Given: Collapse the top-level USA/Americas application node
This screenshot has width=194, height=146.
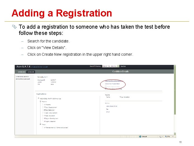Looking at the screenshot, I should click(39, 98).
